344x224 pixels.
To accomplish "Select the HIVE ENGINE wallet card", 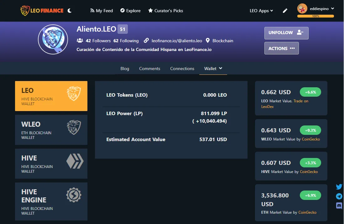I will tap(51, 201).
